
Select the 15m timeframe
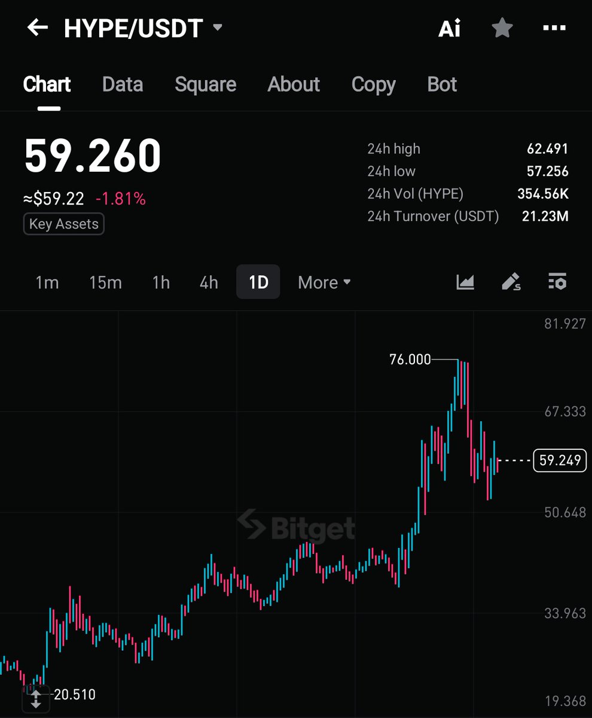tap(105, 282)
